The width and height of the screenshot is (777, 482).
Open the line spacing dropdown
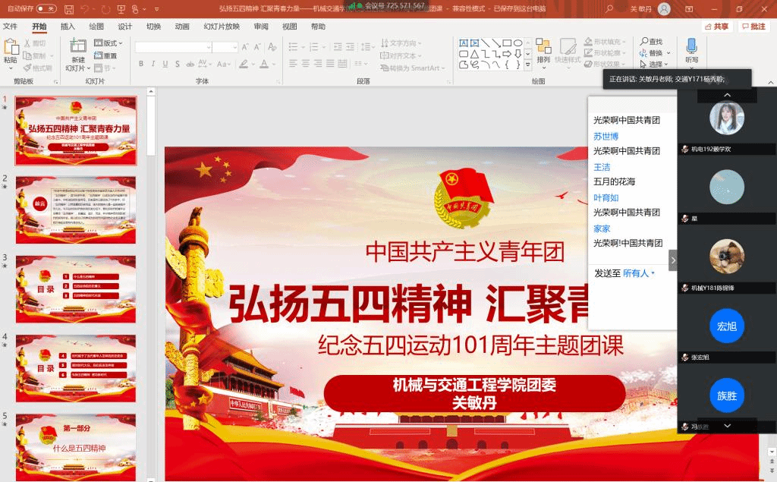368,47
